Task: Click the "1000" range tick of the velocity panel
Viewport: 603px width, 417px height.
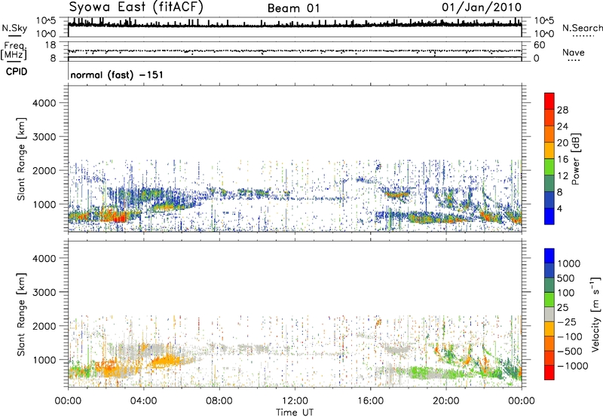Action: click(x=44, y=360)
